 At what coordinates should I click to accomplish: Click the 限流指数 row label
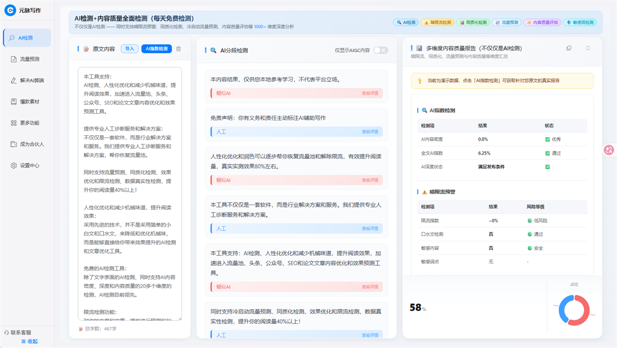tap(430, 220)
